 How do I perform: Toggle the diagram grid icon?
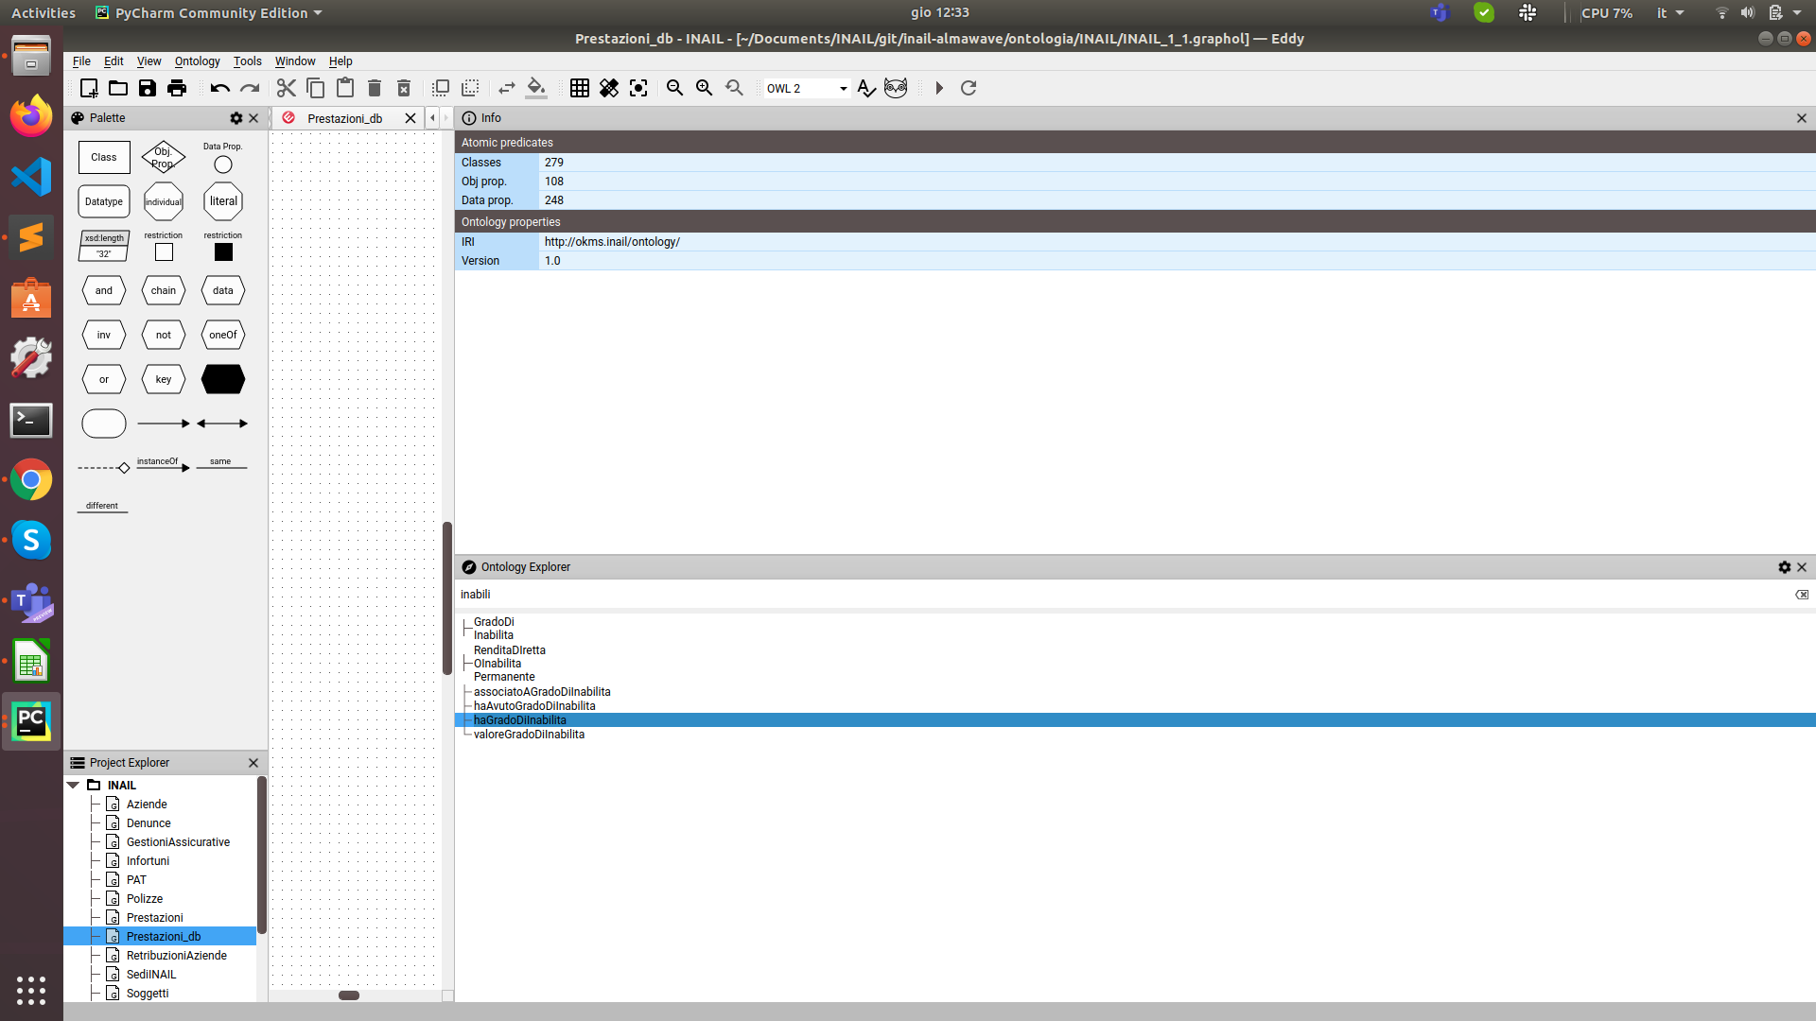tap(580, 88)
